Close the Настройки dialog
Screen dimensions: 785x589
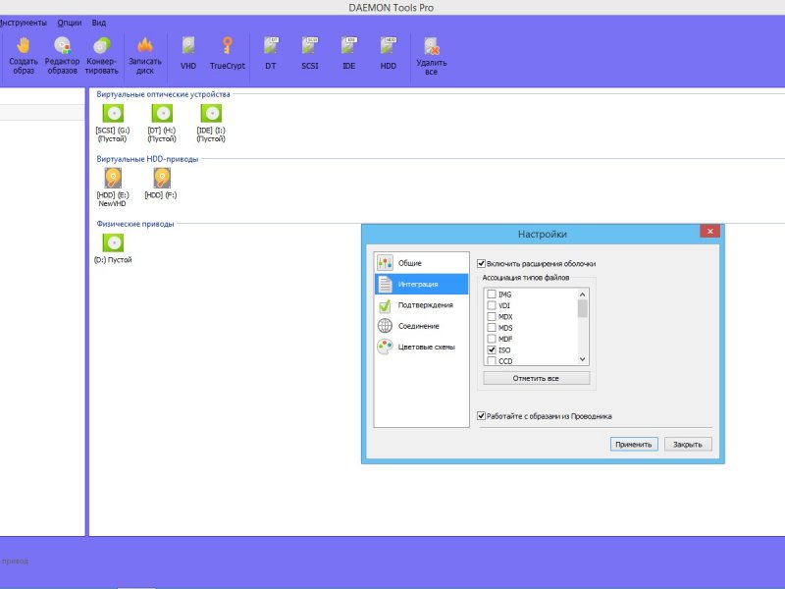pyautogui.click(x=709, y=232)
